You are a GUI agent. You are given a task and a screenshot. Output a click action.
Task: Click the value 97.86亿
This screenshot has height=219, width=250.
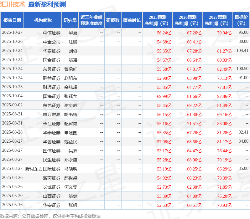point(224,97)
